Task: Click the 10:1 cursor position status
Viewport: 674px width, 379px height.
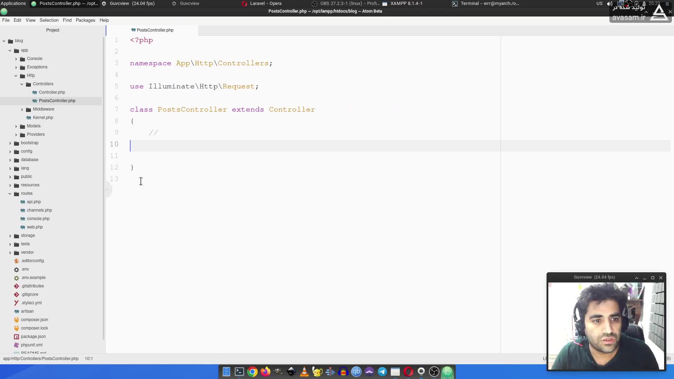Action: pyautogui.click(x=89, y=359)
